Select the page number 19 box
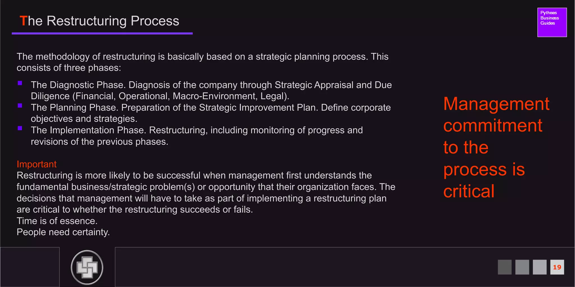The width and height of the screenshot is (575, 287). click(x=557, y=267)
